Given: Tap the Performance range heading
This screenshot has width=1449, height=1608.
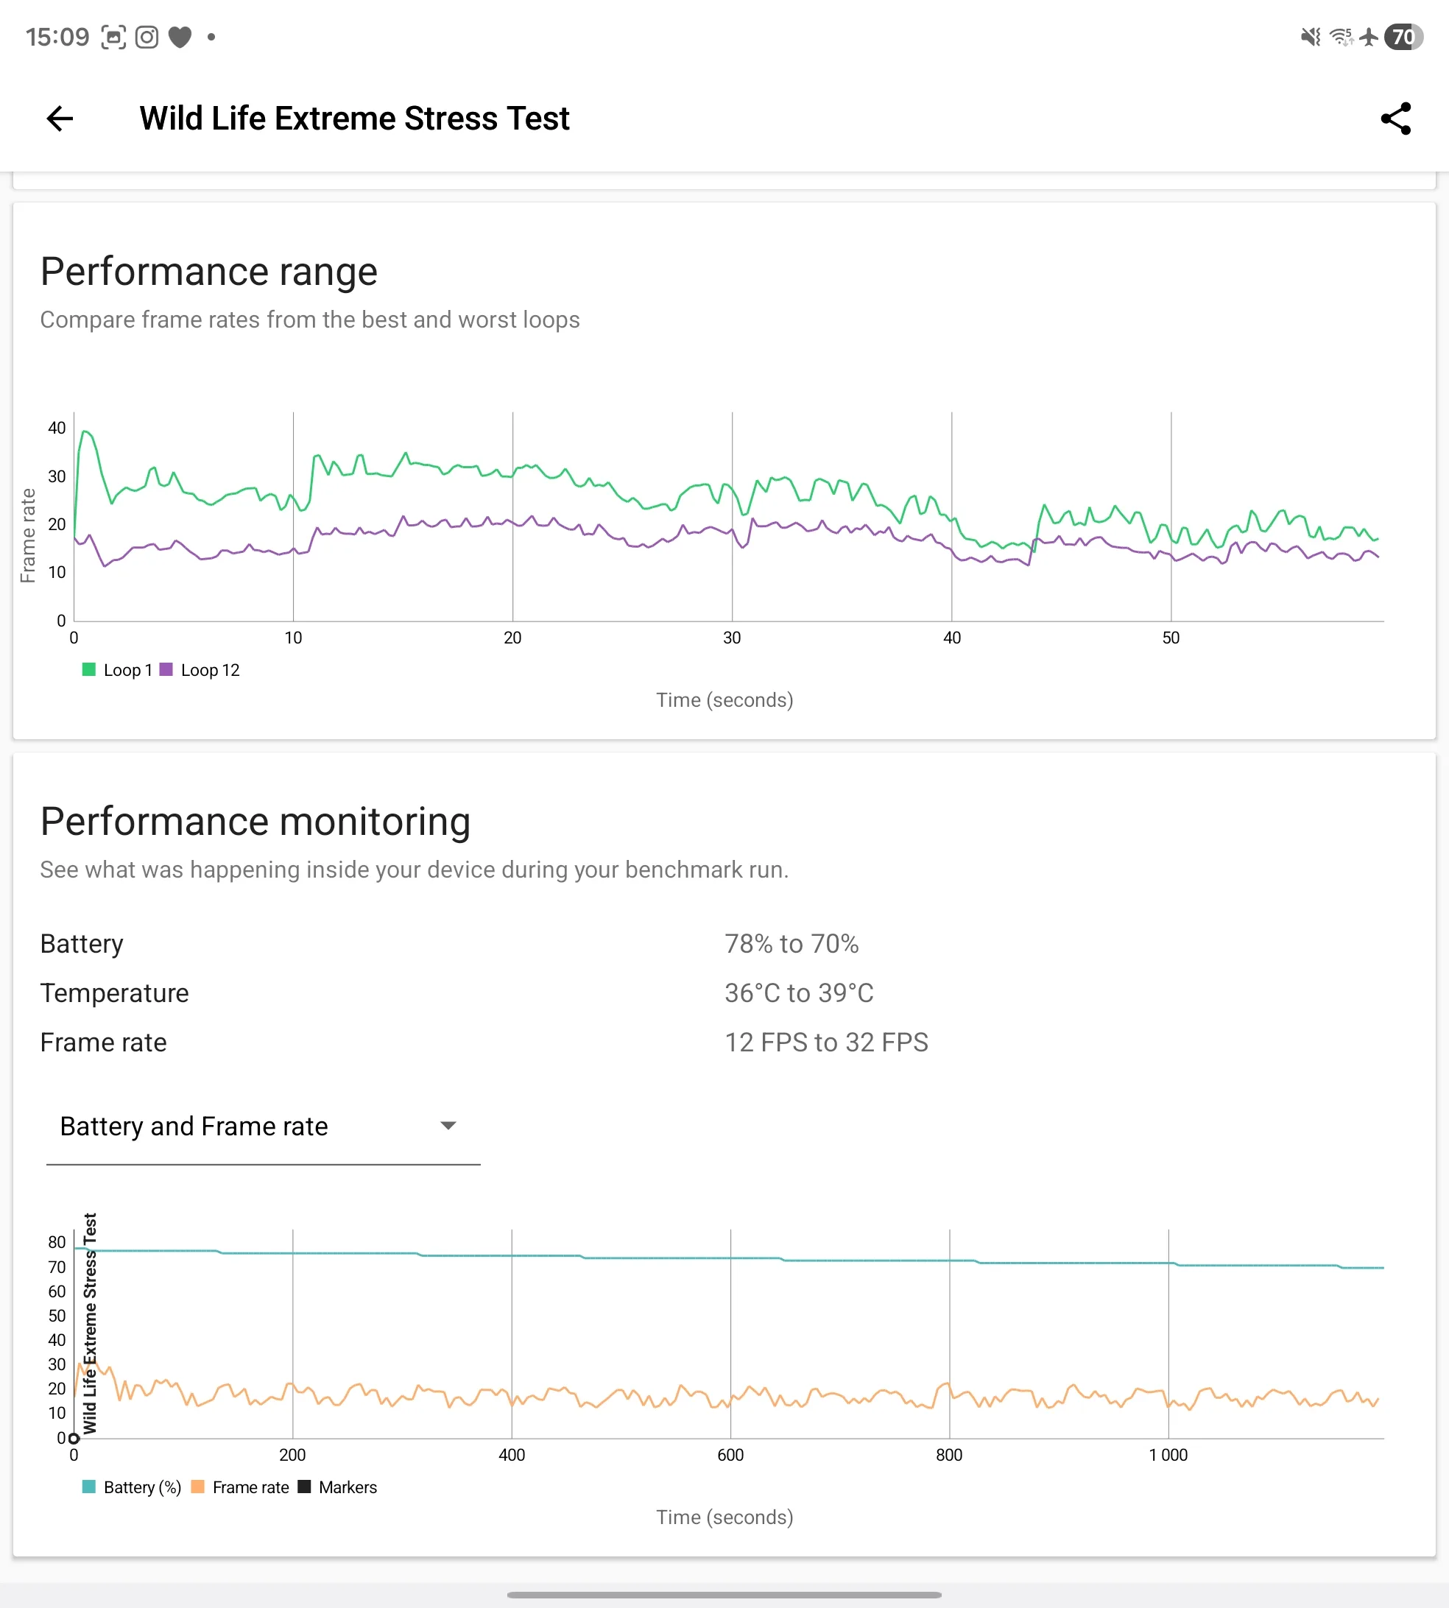Looking at the screenshot, I should (208, 272).
